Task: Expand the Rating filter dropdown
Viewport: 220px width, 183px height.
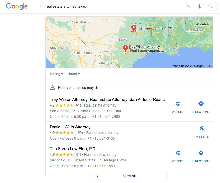Action: coord(56,74)
